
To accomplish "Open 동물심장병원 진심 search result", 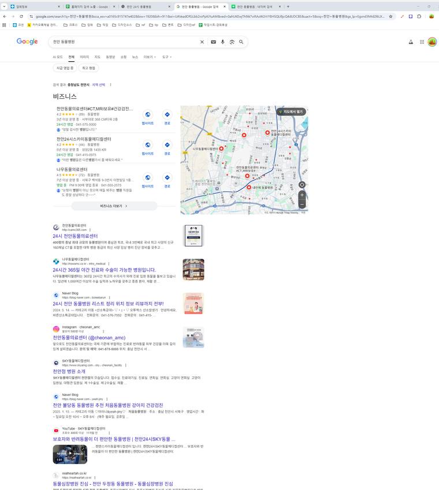I will click(113, 484).
